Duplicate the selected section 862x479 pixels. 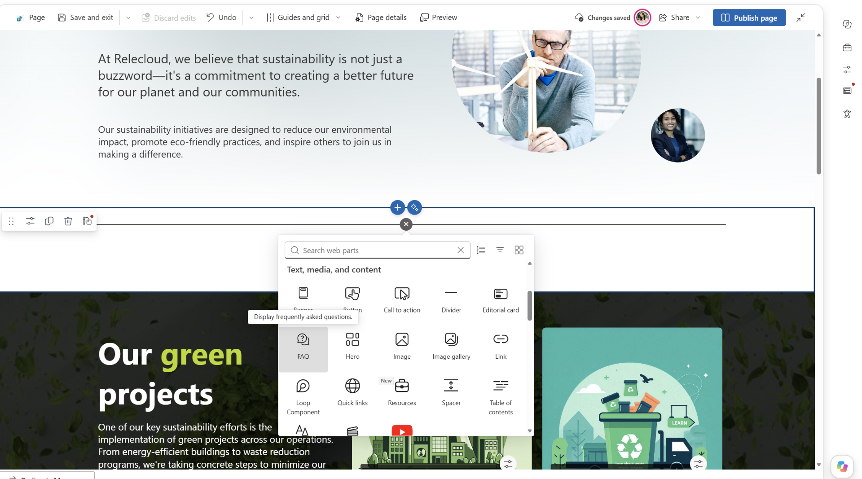tap(49, 221)
